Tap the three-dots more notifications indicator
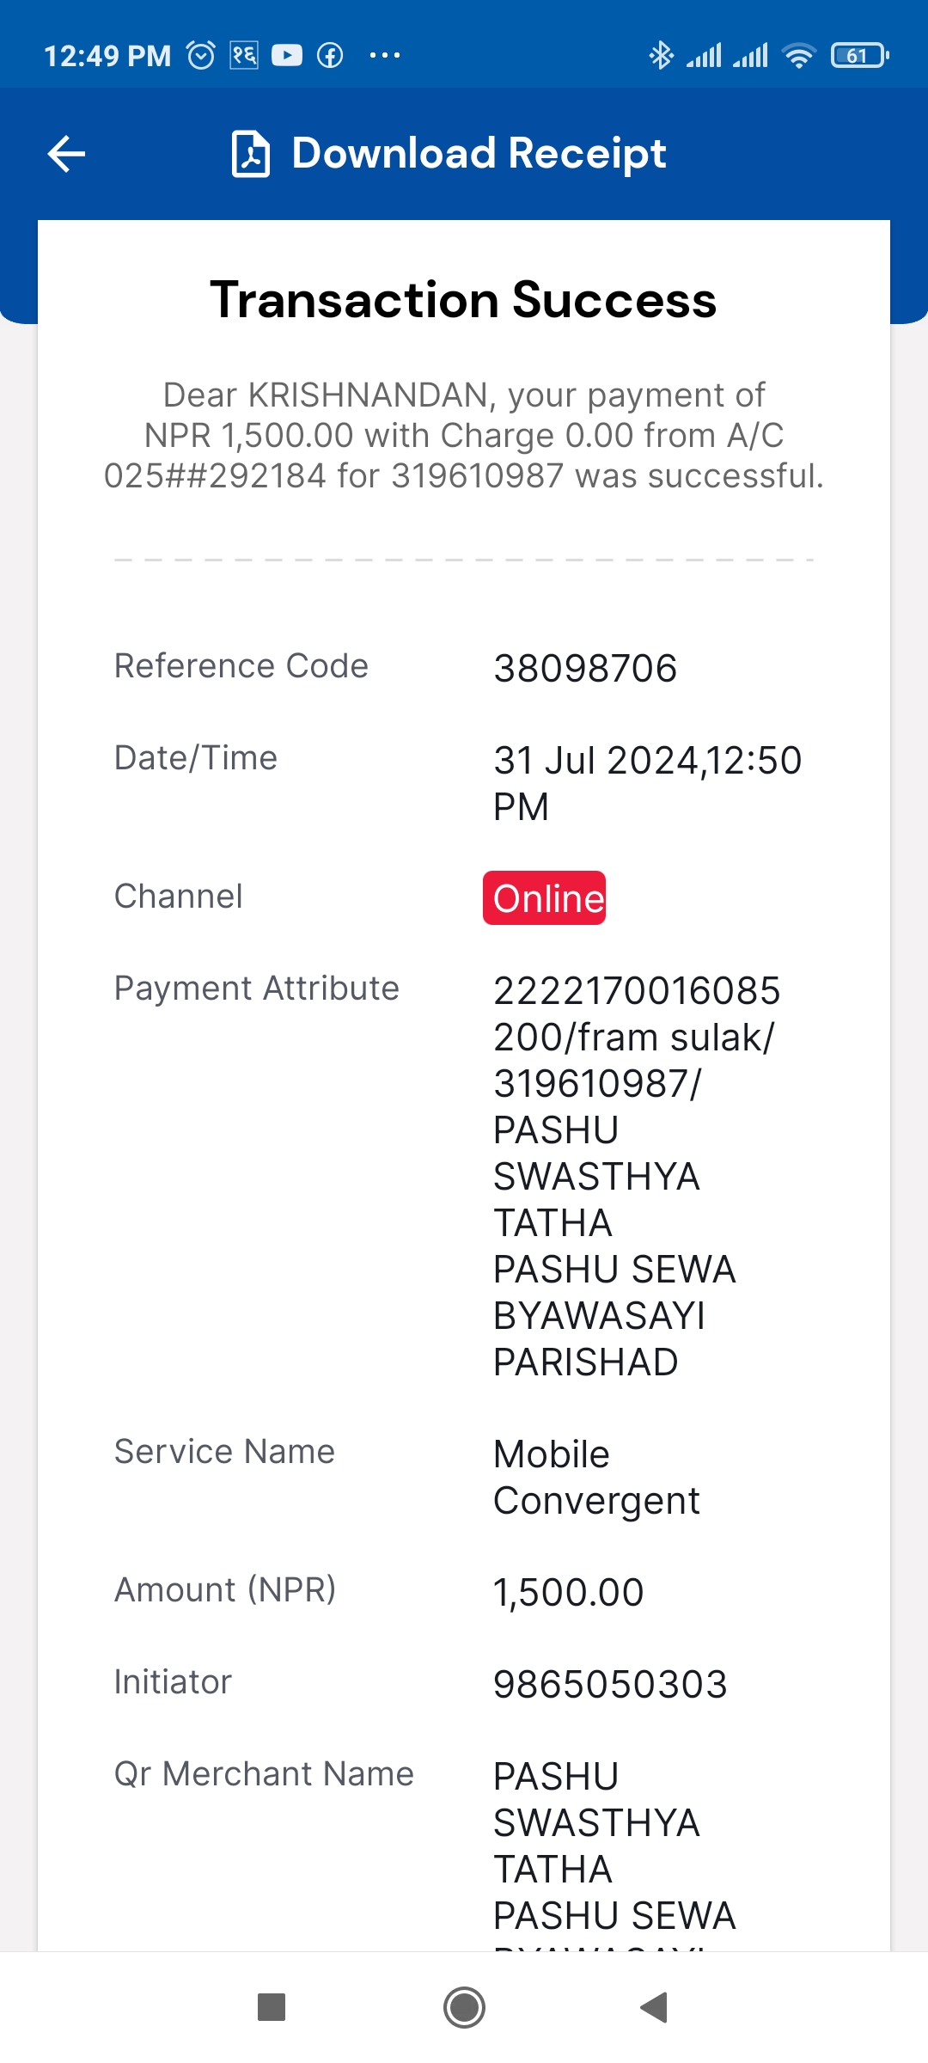Image resolution: width=928 pixels, height=2063 pixels. pos(384,56)
